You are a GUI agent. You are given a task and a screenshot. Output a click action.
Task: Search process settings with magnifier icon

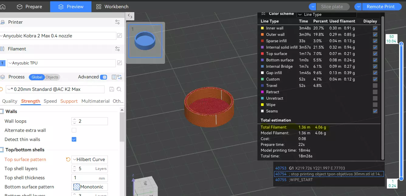(x=119, y=89)
